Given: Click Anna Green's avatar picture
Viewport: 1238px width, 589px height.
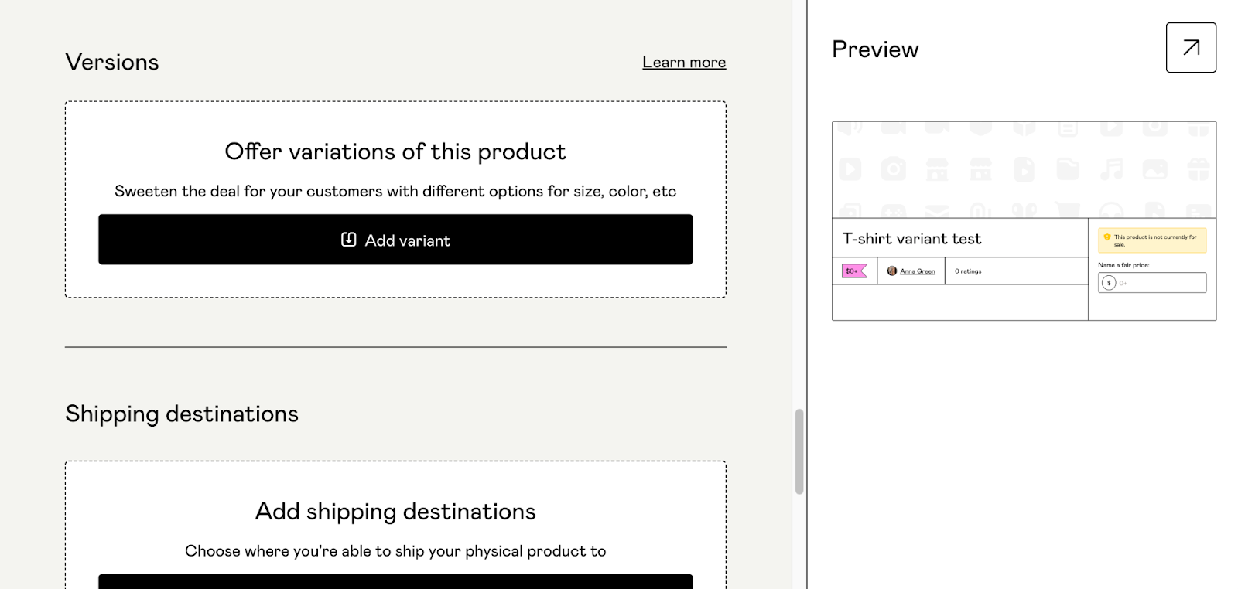Looking at the screenshot, I should (x=892, y=271).
